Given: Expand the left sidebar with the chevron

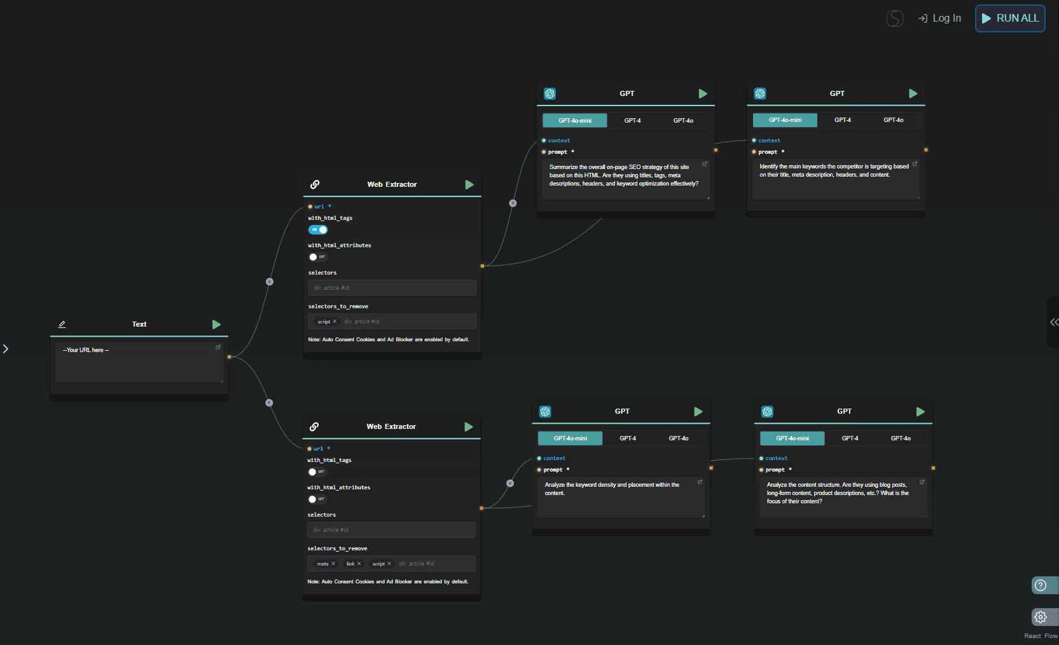Looking at the screenshot, I should (x=5, y=349).
